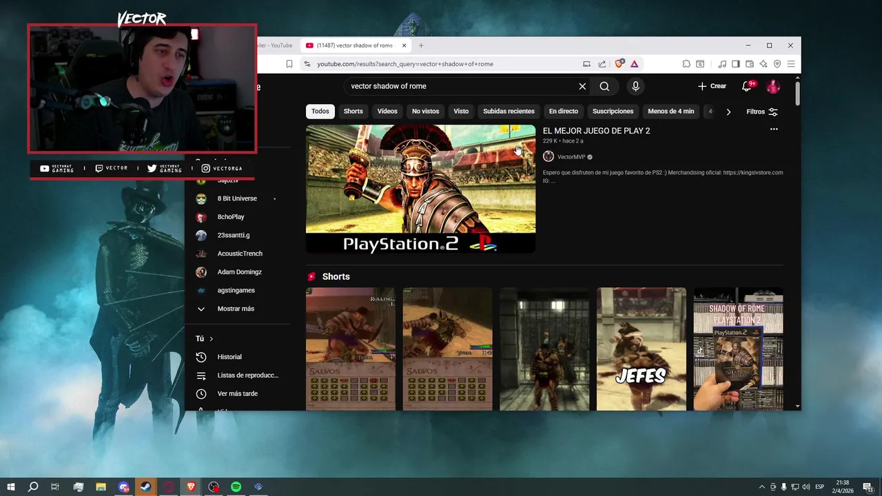Select the Shorts filter chip
The width and height of the screenshot is (882, 496).
[353, 111]
